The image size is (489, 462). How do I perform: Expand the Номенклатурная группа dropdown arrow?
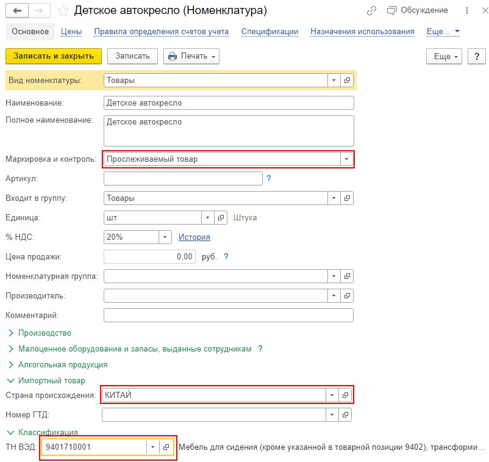tap(334, 276)
